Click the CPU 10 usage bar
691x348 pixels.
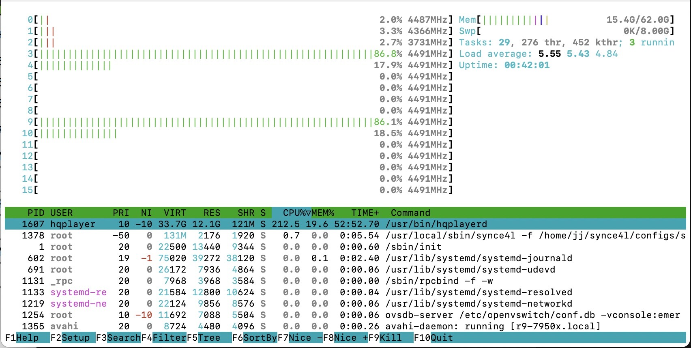(x=237, y=133)
